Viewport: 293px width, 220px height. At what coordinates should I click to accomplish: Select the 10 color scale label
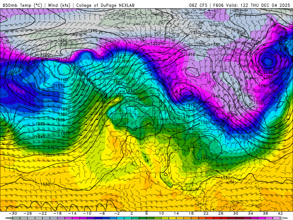click(x=161, y=213)
